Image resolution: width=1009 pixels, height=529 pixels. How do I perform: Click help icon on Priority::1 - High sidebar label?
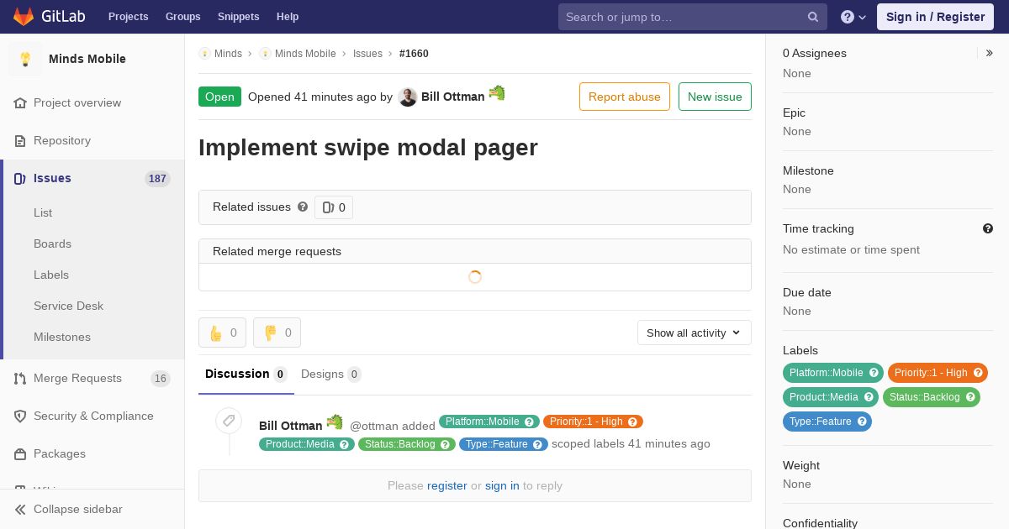point(978,373)
